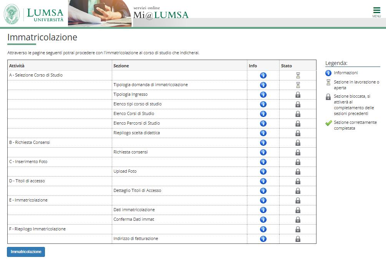The height and width of the screenshot is (260, 386).
Task: Select 'Elenco Corsi di Studio' text
Action: click(x=134, y=113)
